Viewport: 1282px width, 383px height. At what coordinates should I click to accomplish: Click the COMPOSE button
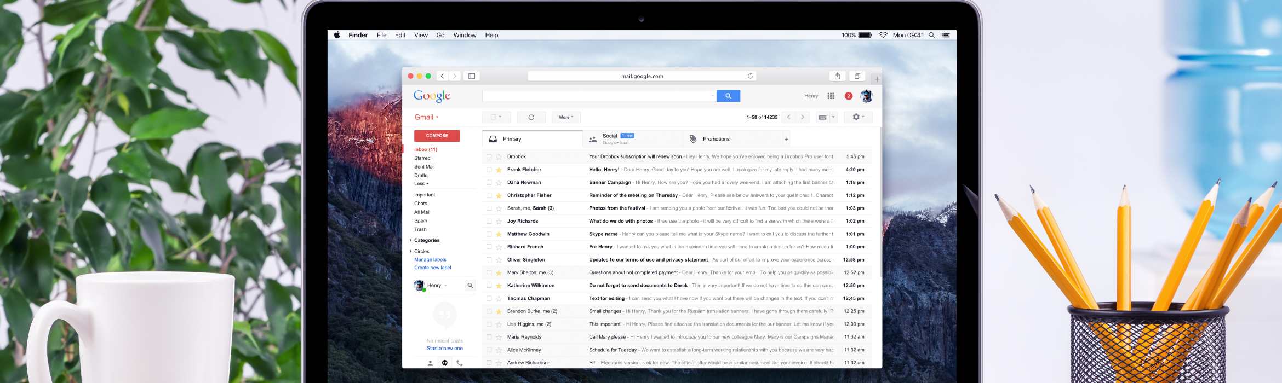(x=437, y=136)
